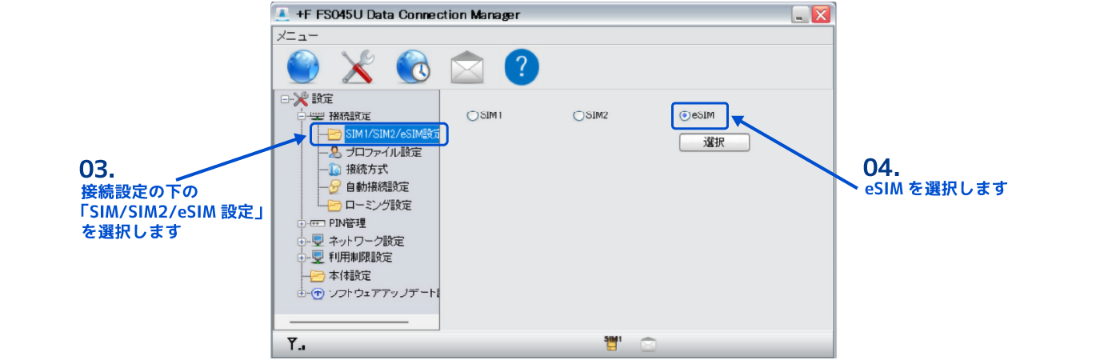Viewport: 1108px width, 360px height.
Task: Select the SIM2 radio button
Action: coord(578,116)
